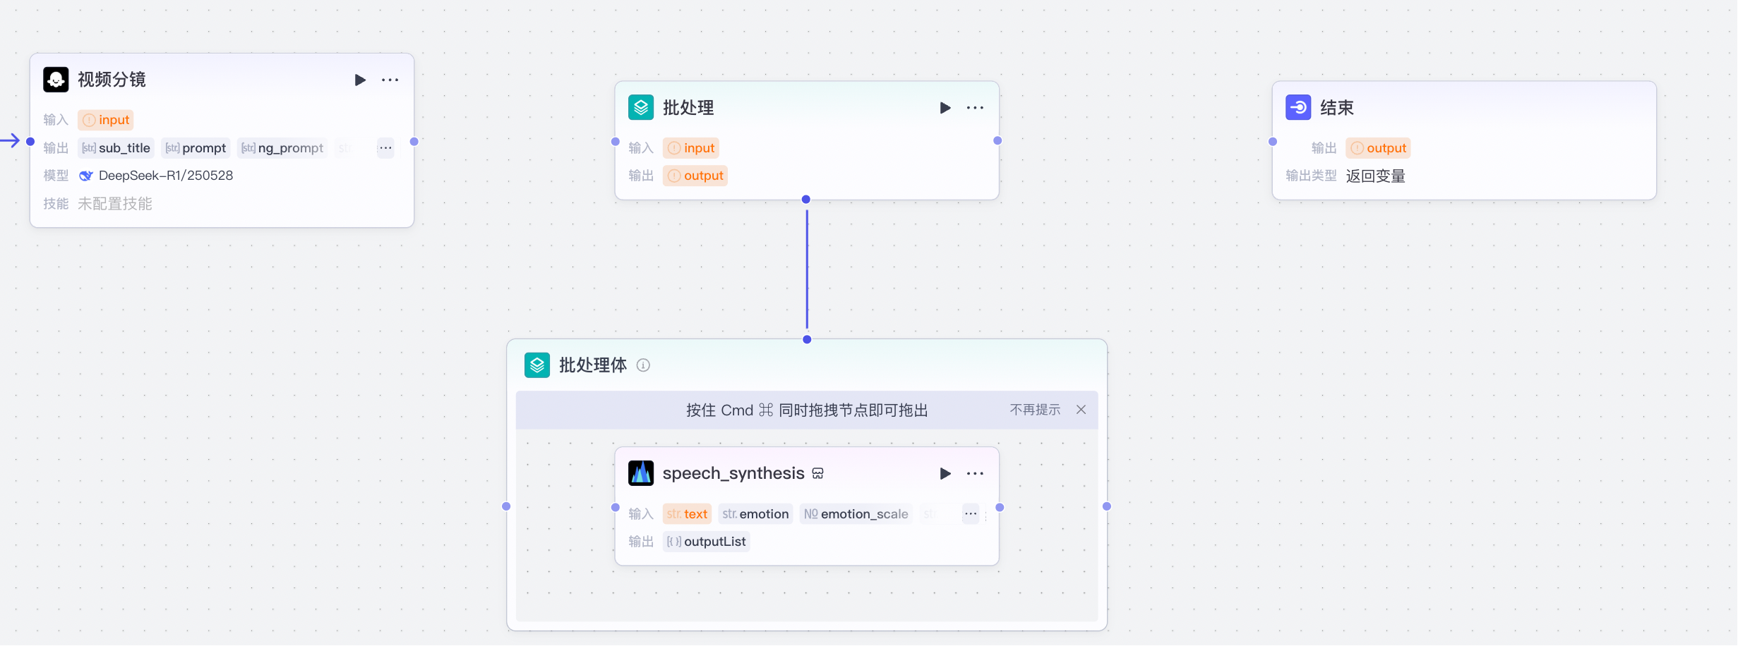Close the Cmd drag hint banner
Image resolution: width=1738 pixels, height=646 pixels.
coord(1081,410)
